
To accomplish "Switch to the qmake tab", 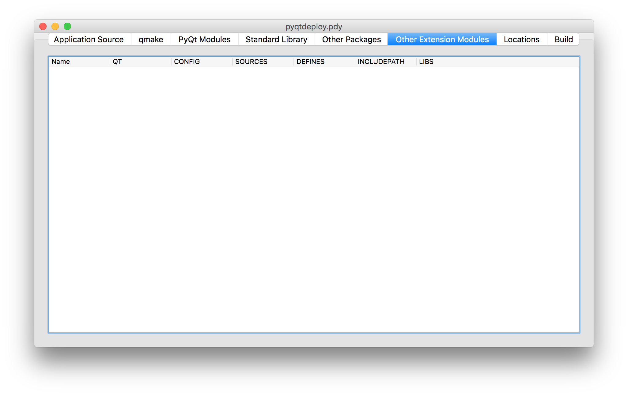I will 151,39.
